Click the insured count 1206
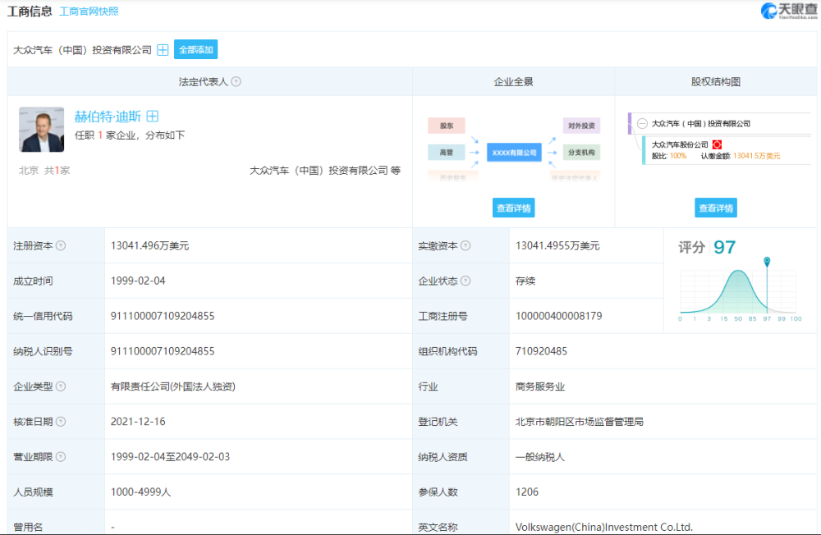 pos(527,492)
